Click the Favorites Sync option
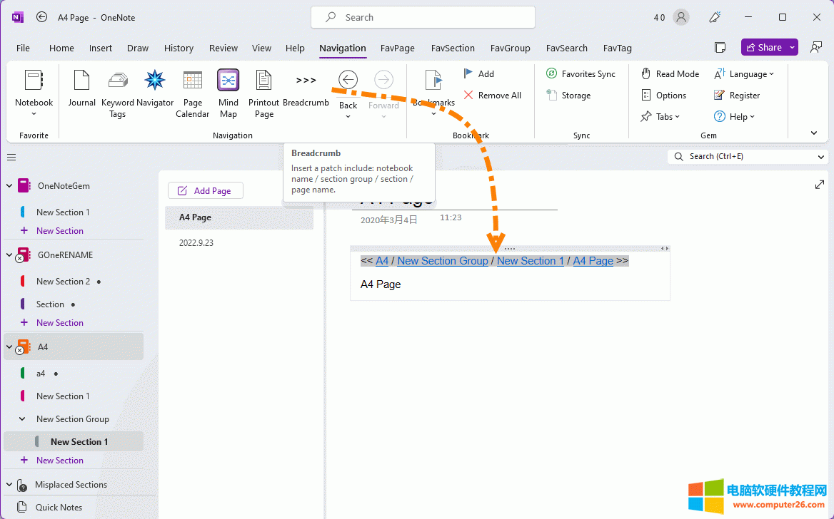Screen dimensions: 834x519 pyautogui.click(x=581, y=73)
